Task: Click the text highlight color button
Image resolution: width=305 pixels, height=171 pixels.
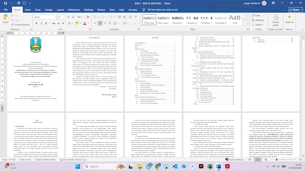Action: 77,23
